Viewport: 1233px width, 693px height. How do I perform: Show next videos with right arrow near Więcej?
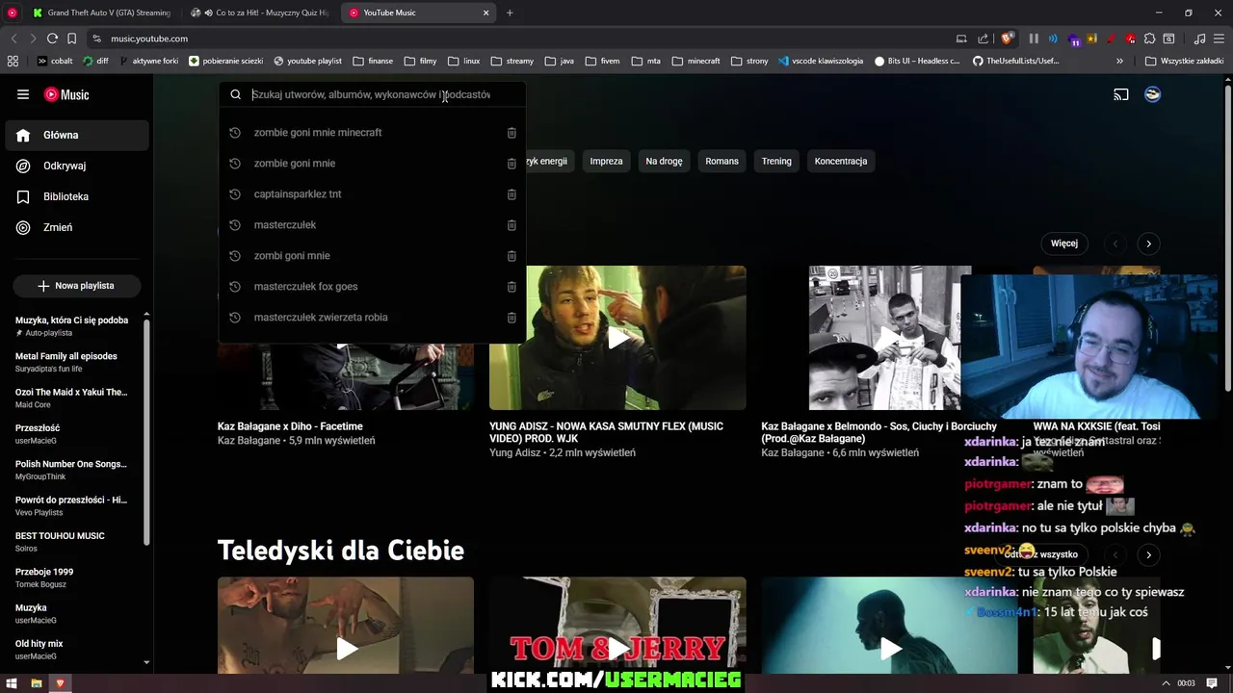[x=1148, y=244]
